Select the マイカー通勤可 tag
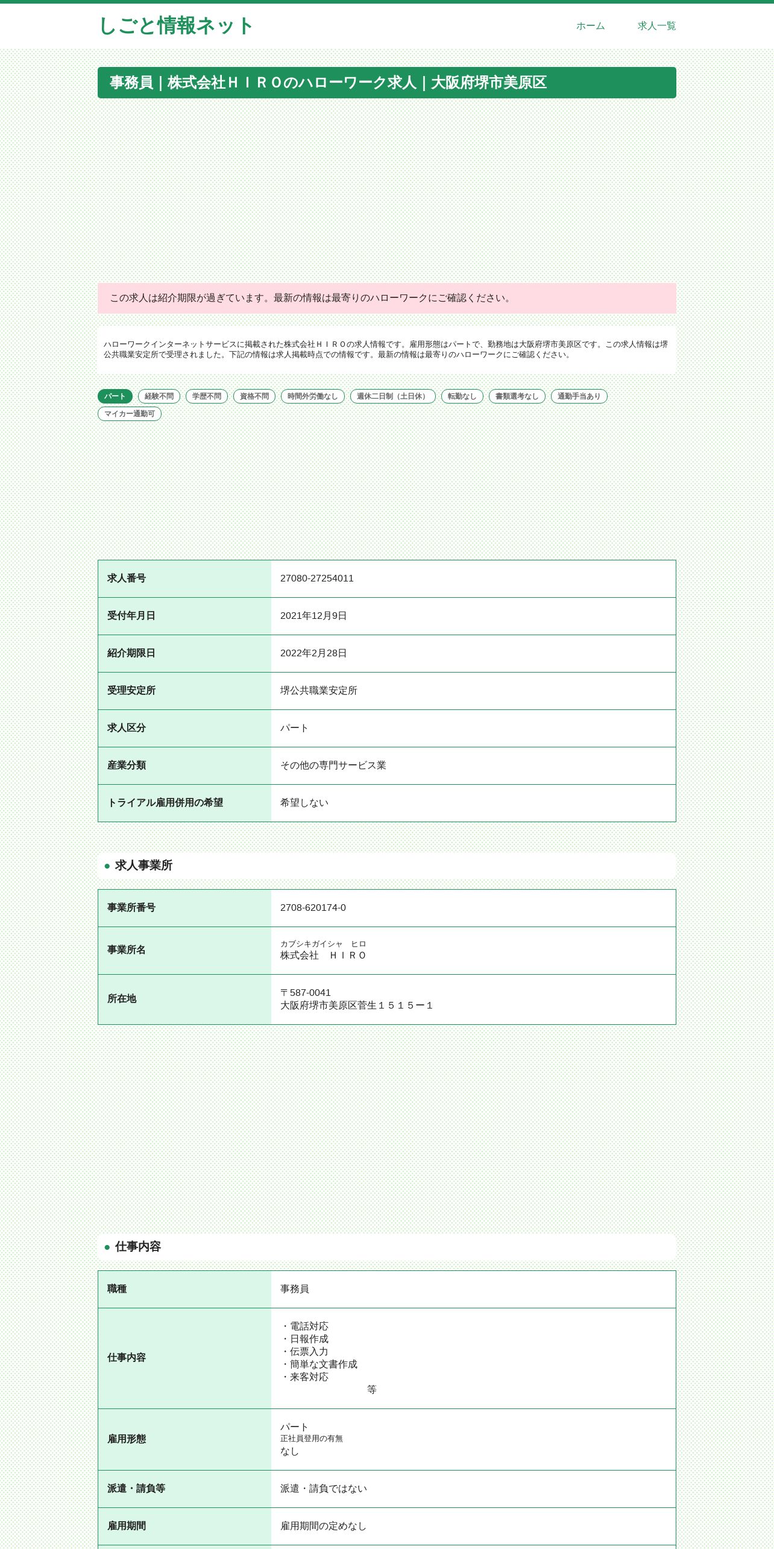 130,414
